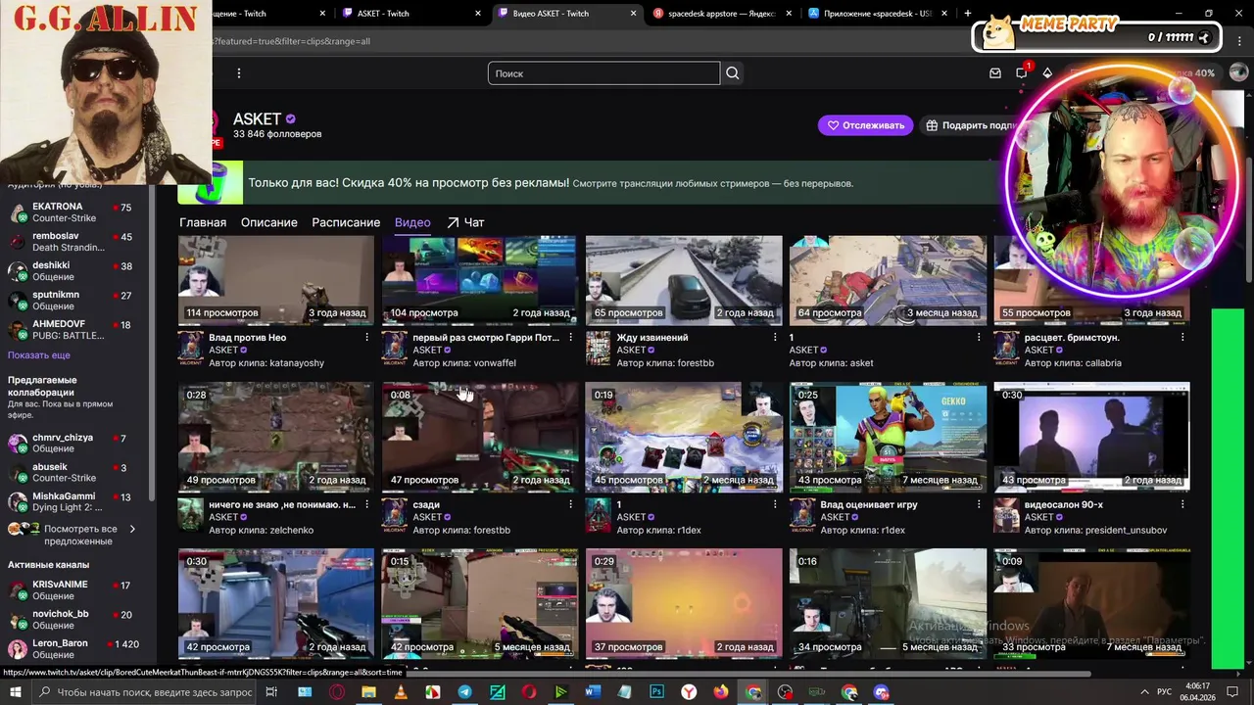Click the ASKET channel name heading
Viewport: 1254px width, 705px height.
pyautogui.click(x=257, y=118)
